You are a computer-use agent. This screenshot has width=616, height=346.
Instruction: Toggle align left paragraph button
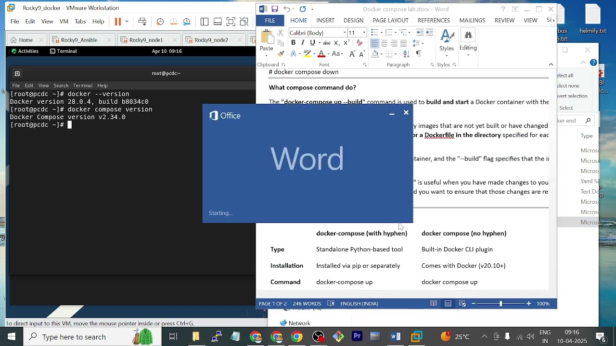coord(374,43)
